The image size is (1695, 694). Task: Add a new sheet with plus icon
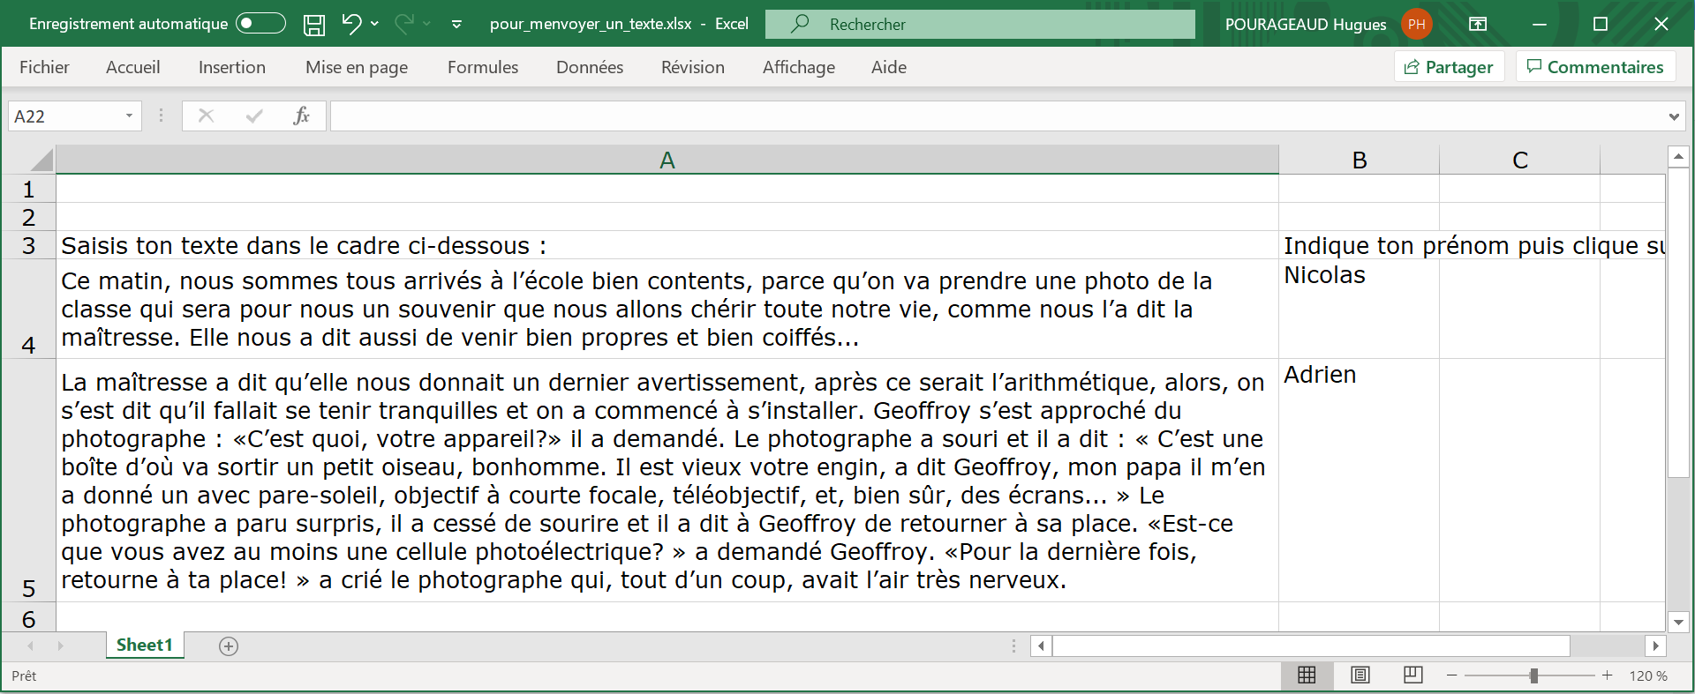229,646
